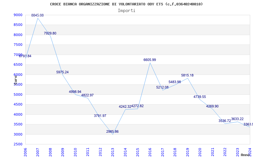This screenshot has width=253, height=158.
Task: Select the 5975.24 data label
Action: pos(62,72)
